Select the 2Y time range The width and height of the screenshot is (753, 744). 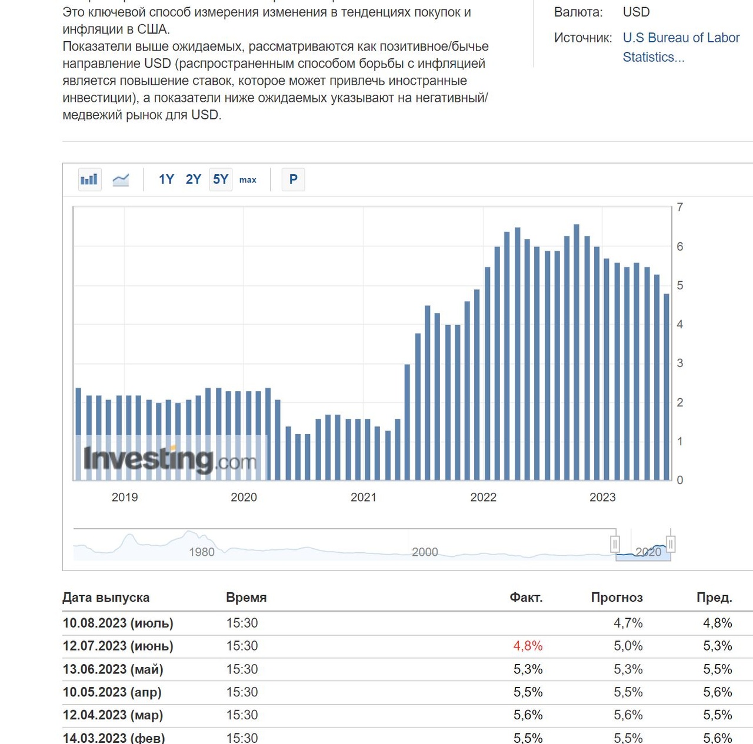[194, 179]
